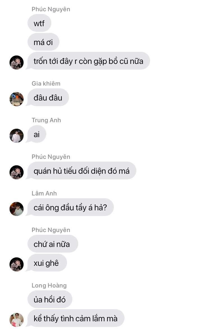The image size is (202, 332).
Task: Open Long Hoàng's avatar
Action: (17, 320)
